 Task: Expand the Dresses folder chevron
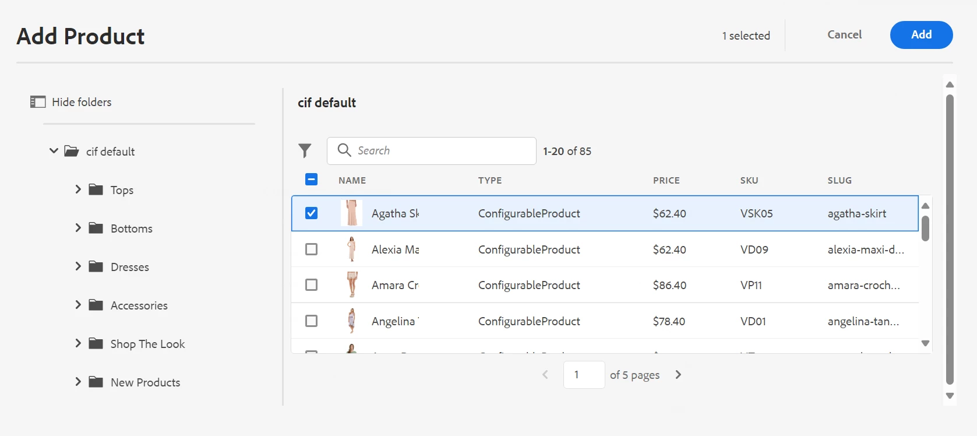(x=78, y=266)
